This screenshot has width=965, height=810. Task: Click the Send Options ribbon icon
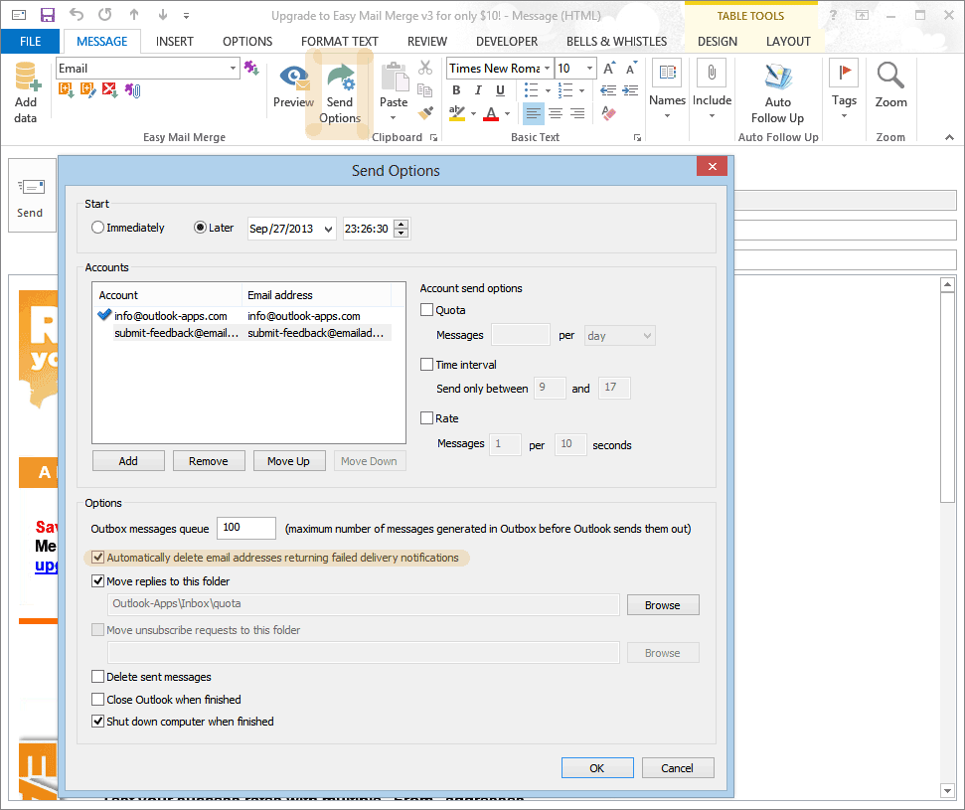340,79
